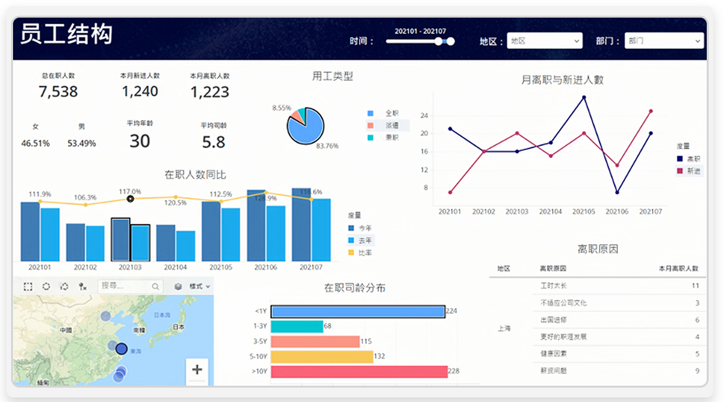Click 新进 line point at 202101
The height and width of the screenshot is (402, 725).
pos(450,192)
